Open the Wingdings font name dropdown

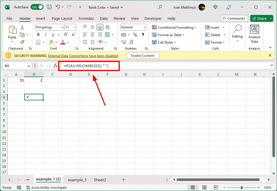(62, 27)
